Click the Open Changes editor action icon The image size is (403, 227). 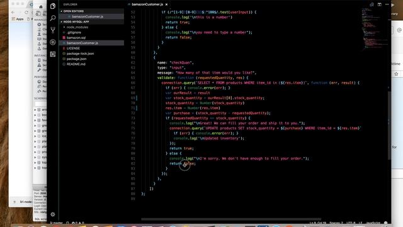[372, 4]
